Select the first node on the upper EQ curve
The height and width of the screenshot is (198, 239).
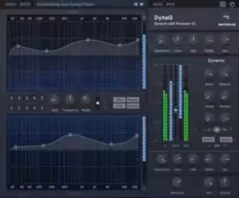point(18,46)
